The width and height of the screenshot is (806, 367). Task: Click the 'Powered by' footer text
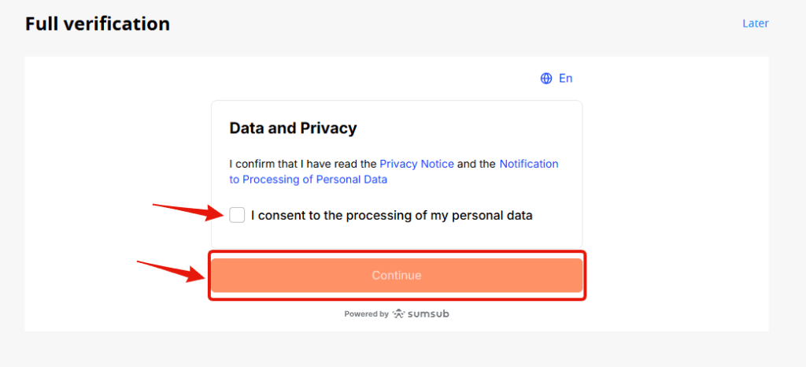point(366,313)
